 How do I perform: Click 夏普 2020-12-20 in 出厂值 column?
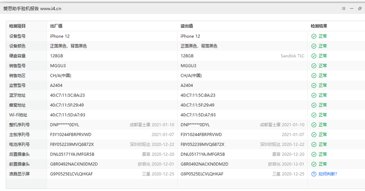[x=158, y=154]
